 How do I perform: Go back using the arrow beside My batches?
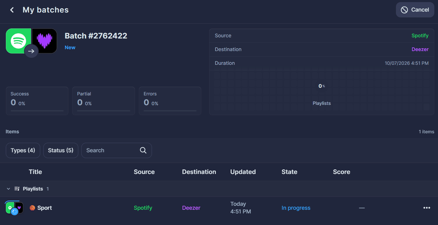tap(12, 10)
